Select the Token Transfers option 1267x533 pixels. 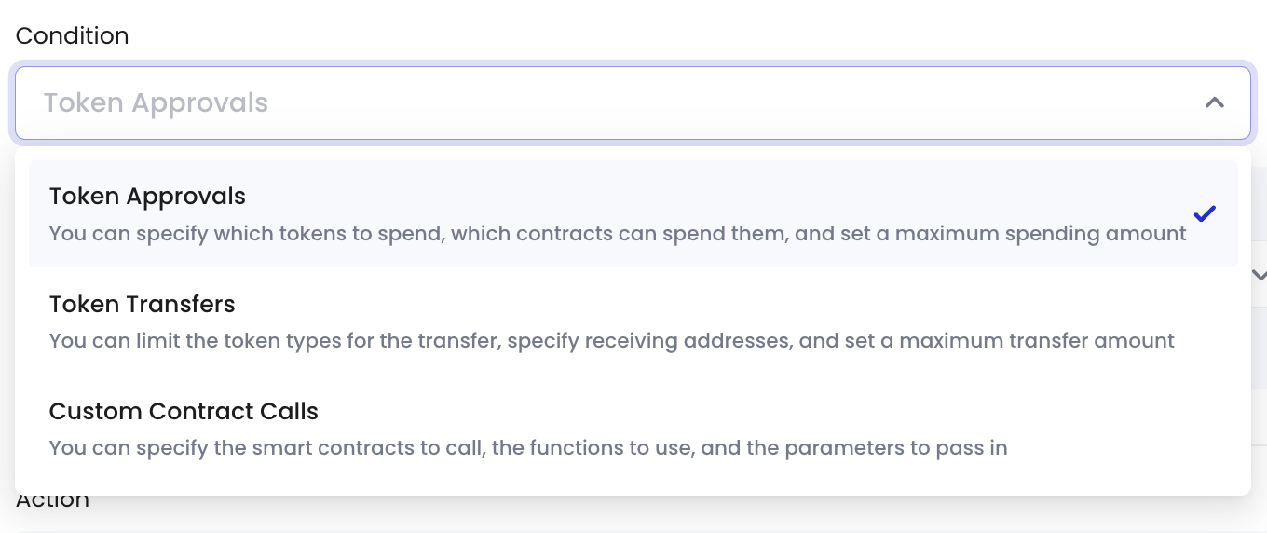(633, 321)
